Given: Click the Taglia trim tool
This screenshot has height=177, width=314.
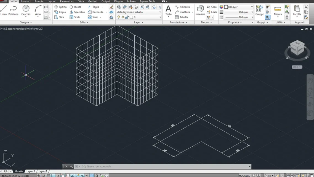Looking at the screenshot, I should (x=94, y=7).
